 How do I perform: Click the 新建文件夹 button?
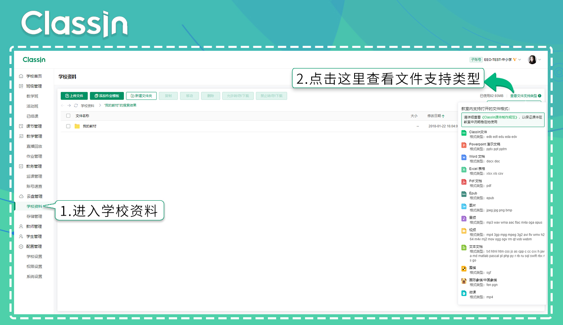(x=141, y=96)
